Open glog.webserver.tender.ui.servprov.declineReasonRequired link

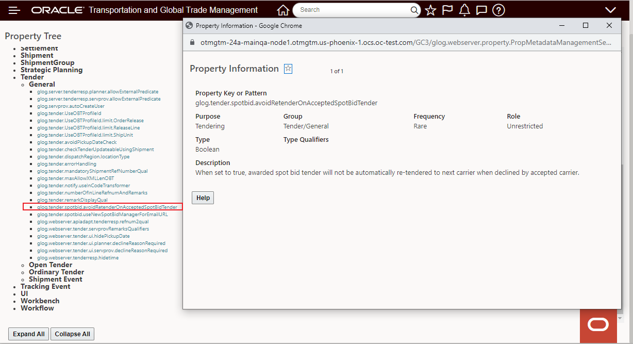click(102, 250)
